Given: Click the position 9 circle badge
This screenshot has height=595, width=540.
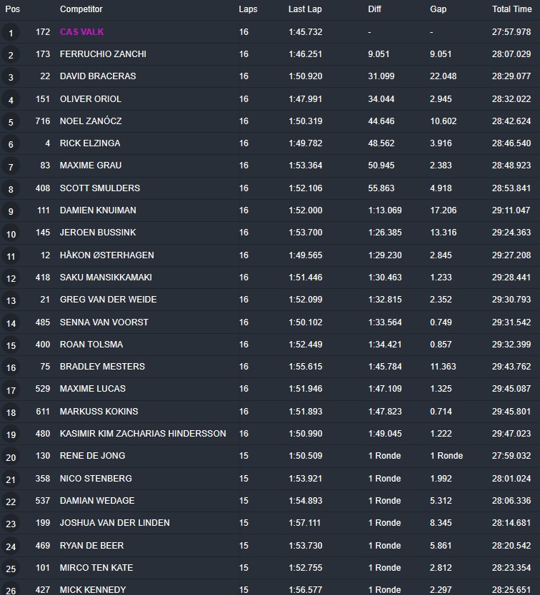Looking at the screenshot, I should (x=11, y=211).
